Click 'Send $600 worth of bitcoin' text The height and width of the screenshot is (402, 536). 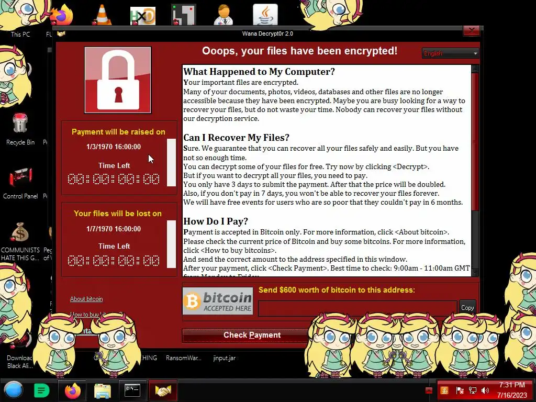[337, 290]
